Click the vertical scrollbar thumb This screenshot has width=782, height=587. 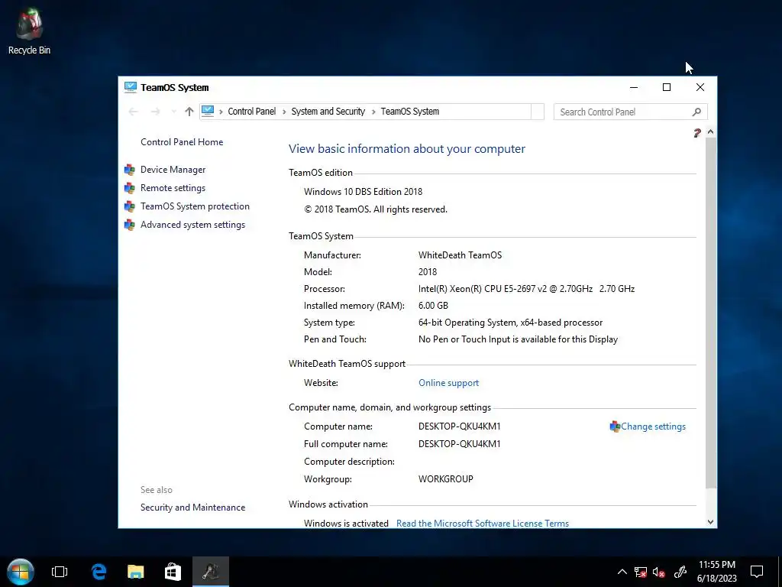click(711, 313)
